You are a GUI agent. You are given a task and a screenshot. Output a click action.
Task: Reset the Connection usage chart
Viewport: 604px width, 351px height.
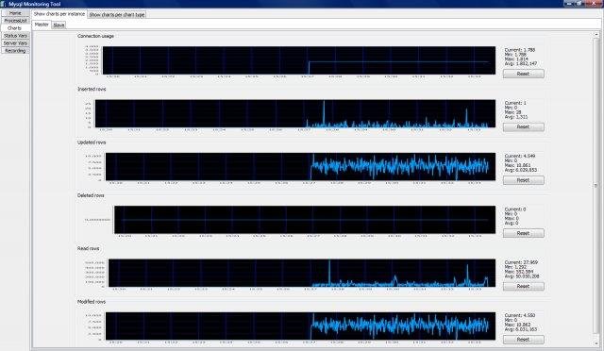click(523, 74)
